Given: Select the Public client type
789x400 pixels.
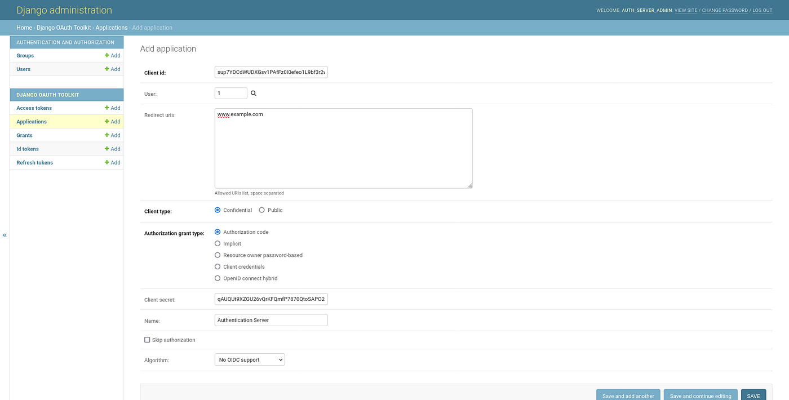Looking at the screenshot, I should (x=261, y=210).
